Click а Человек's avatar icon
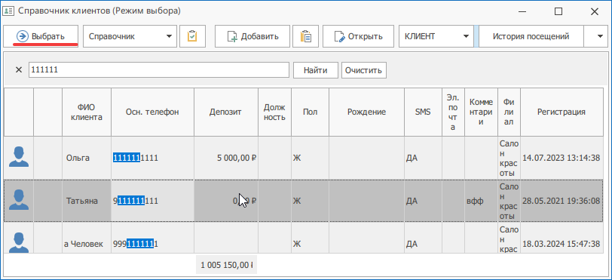The height and width of the screenshot is (280, 612). click(x=18, y=242)
